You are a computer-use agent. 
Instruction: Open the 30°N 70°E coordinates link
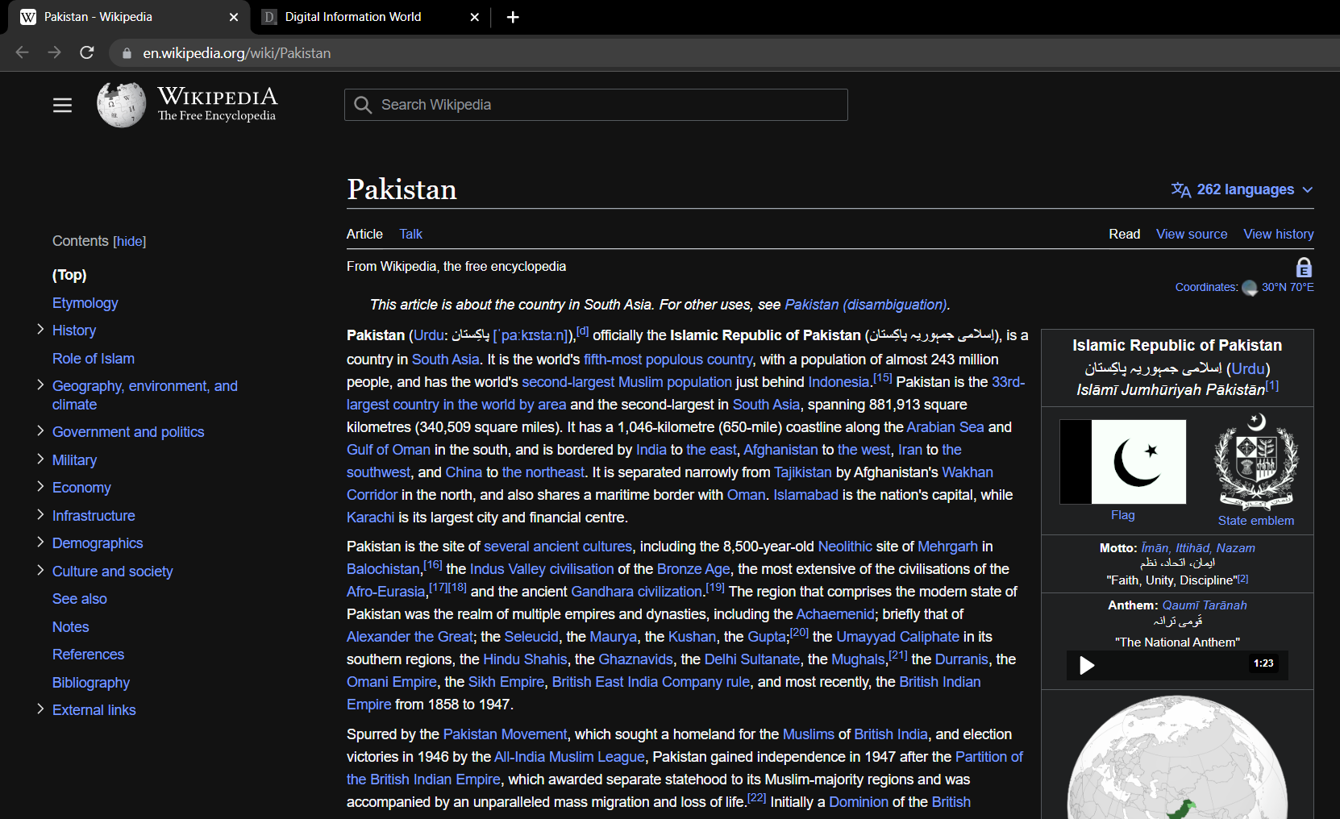click(1288, 287)
